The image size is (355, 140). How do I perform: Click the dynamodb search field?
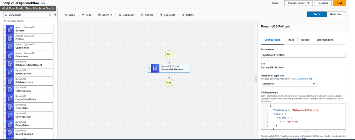coord(28,15)
